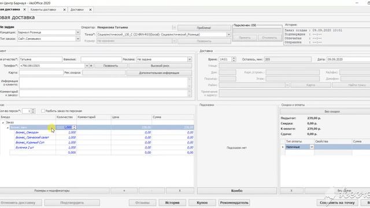Focus the Телефон input field
The width and height of the screenshot is (370, 208).
pos(52,66)
